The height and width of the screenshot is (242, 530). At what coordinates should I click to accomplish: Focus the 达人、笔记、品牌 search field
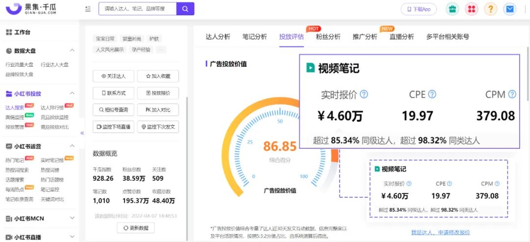tap(137, 9)
